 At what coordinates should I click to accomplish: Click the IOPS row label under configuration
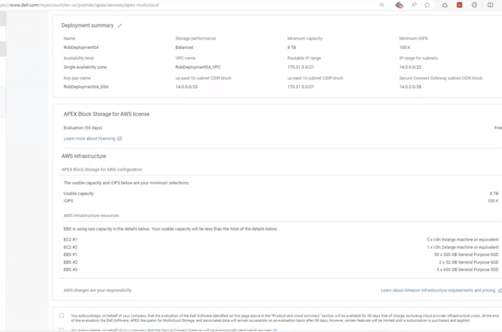coord(68,201)
